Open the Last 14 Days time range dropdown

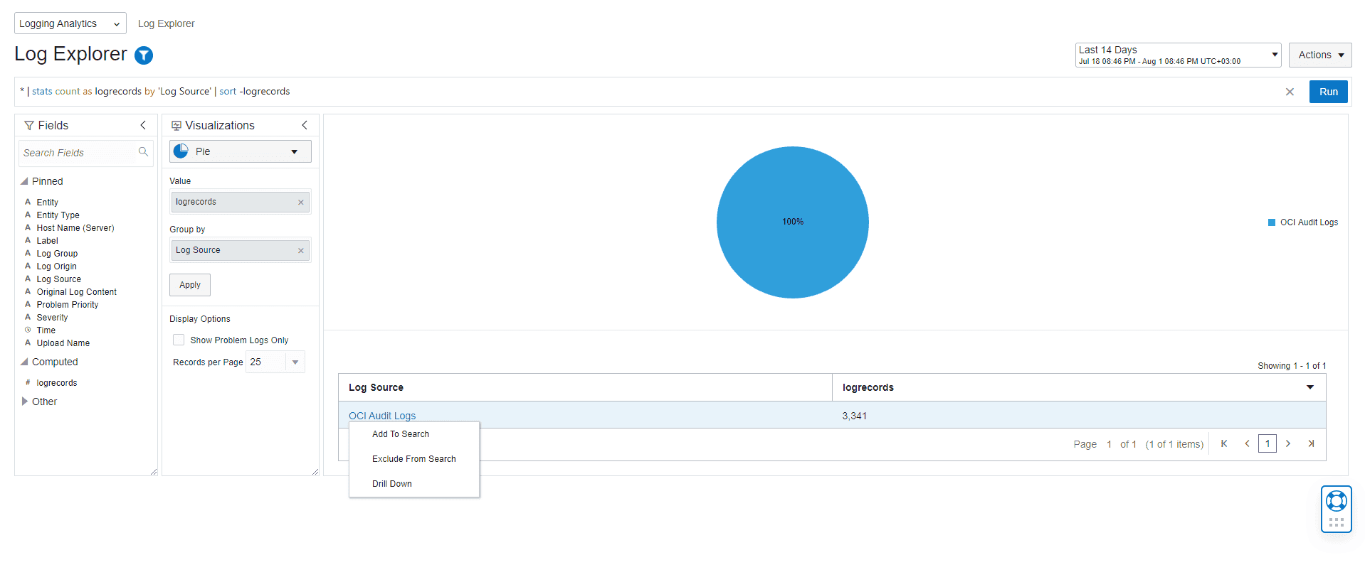pyautogui.click(x=1274, y=55)
